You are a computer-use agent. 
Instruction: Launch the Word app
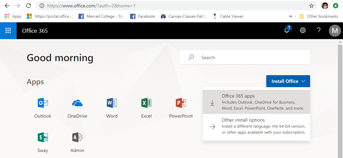tap(112, 108)
